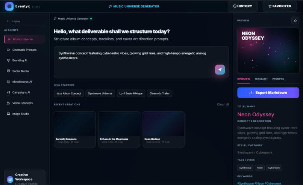This screenshot has width=303, height=185.
Task: Click the Synthwave tag chip
Action: click(245, 168)
